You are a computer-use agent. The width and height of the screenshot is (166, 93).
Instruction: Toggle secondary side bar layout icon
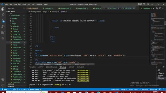click(x=144, y=4)
